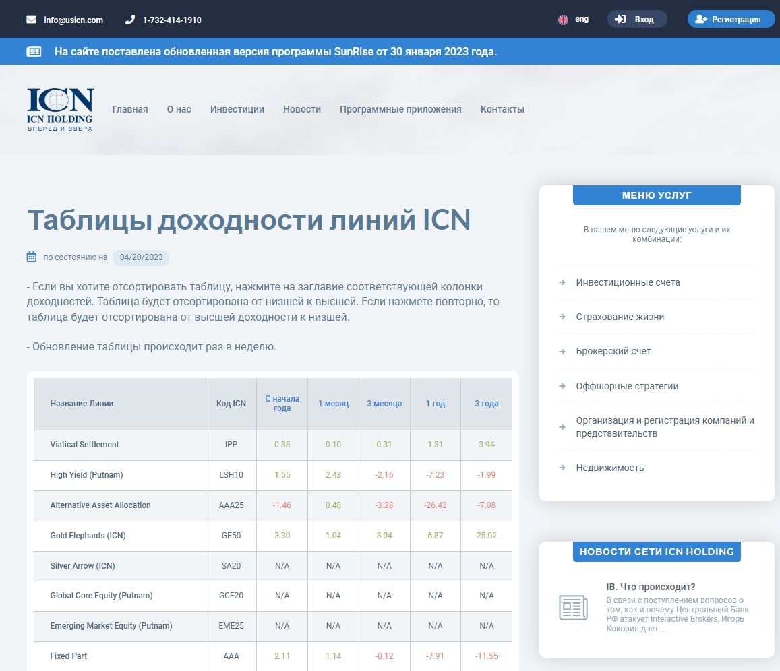The width and height of the screenshot is (780, 671).
Task: Click the envelope email icon
Action: point(31,20)
